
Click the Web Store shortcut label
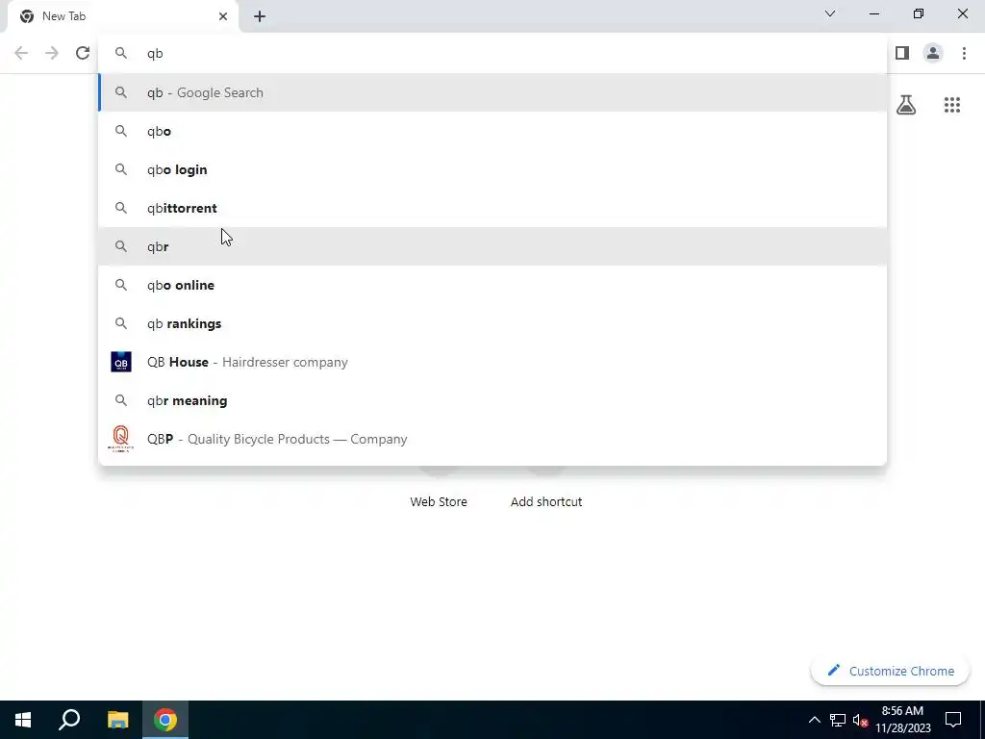[x=439, y=501]
